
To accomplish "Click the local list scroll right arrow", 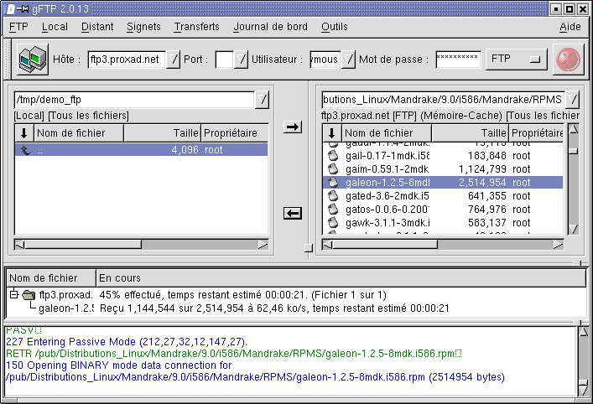I will click(x=263, y=245).
